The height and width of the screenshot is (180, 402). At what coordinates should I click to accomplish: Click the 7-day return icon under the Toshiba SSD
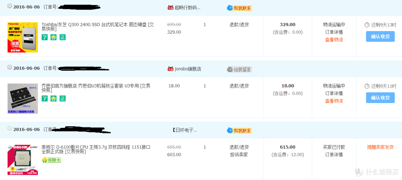[45, 37]
